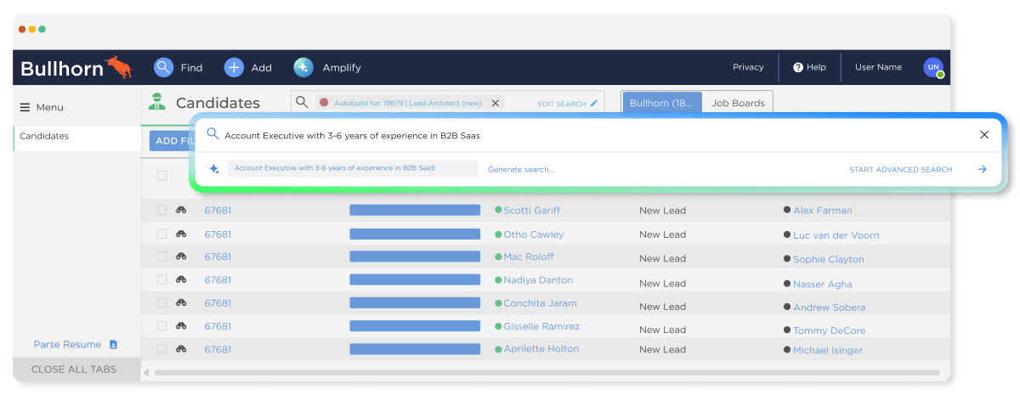Open candidate Nadiya Danton

tap(538, 280)
